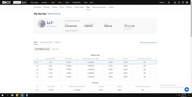The height and width of the screenshot is (97, 192).
Task: Open File Explorer from taskbar
Action: pyautogui.click(x=12, y=95)
